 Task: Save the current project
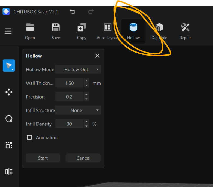click(x=56, y=32)
